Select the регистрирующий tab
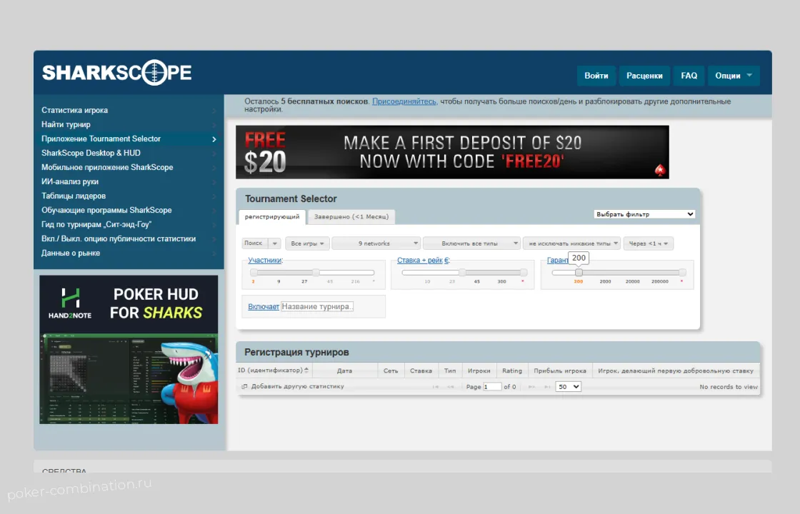The height and width of the screenshot is (514, 800). point(272,217)
